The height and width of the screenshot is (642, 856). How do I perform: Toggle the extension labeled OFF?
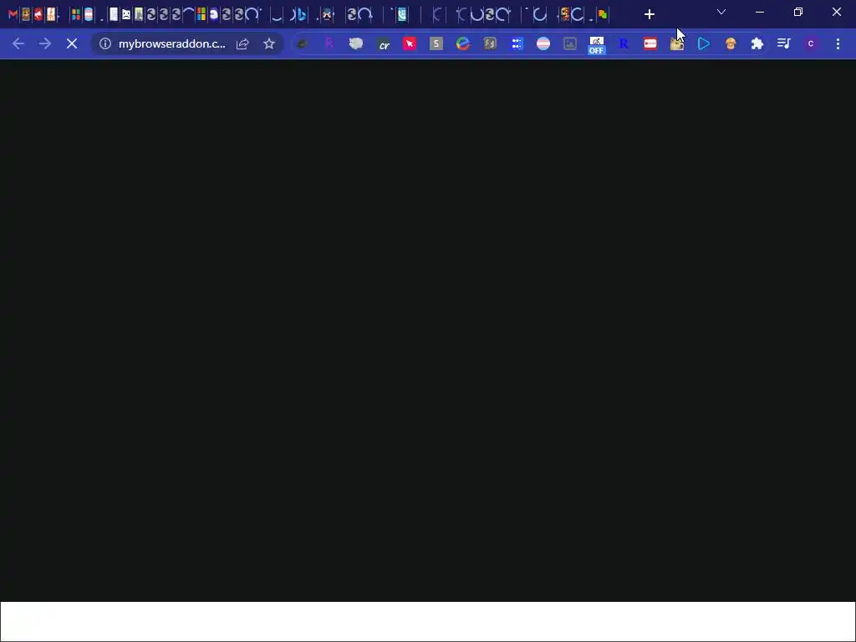tap(597, 45)
